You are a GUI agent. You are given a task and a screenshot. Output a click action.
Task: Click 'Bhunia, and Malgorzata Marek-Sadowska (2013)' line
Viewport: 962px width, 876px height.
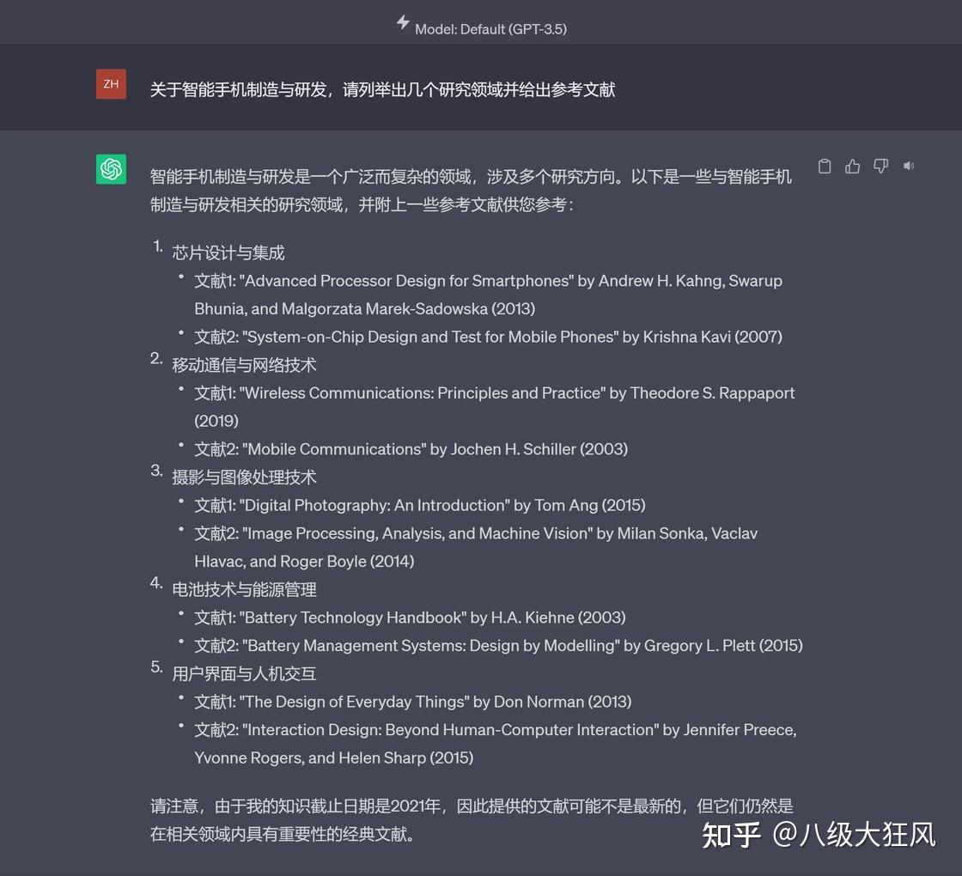[364, 308]
